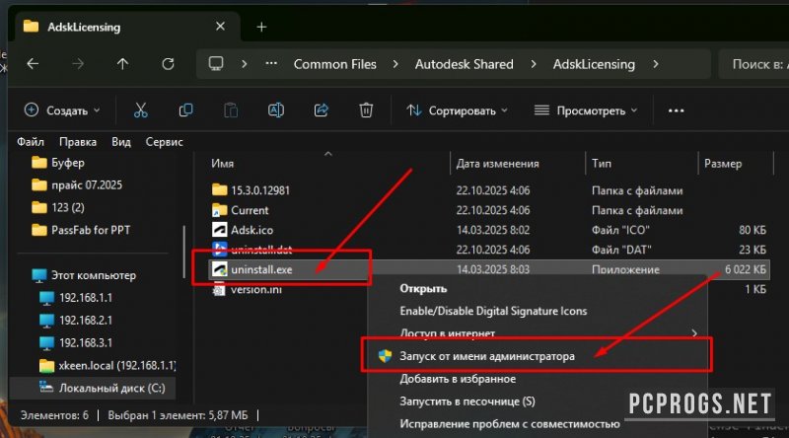Viewport: 789px width, 438px height.
Task: Sort by the Имя column header
Action: pyautogui.click(x=222, y=164)
